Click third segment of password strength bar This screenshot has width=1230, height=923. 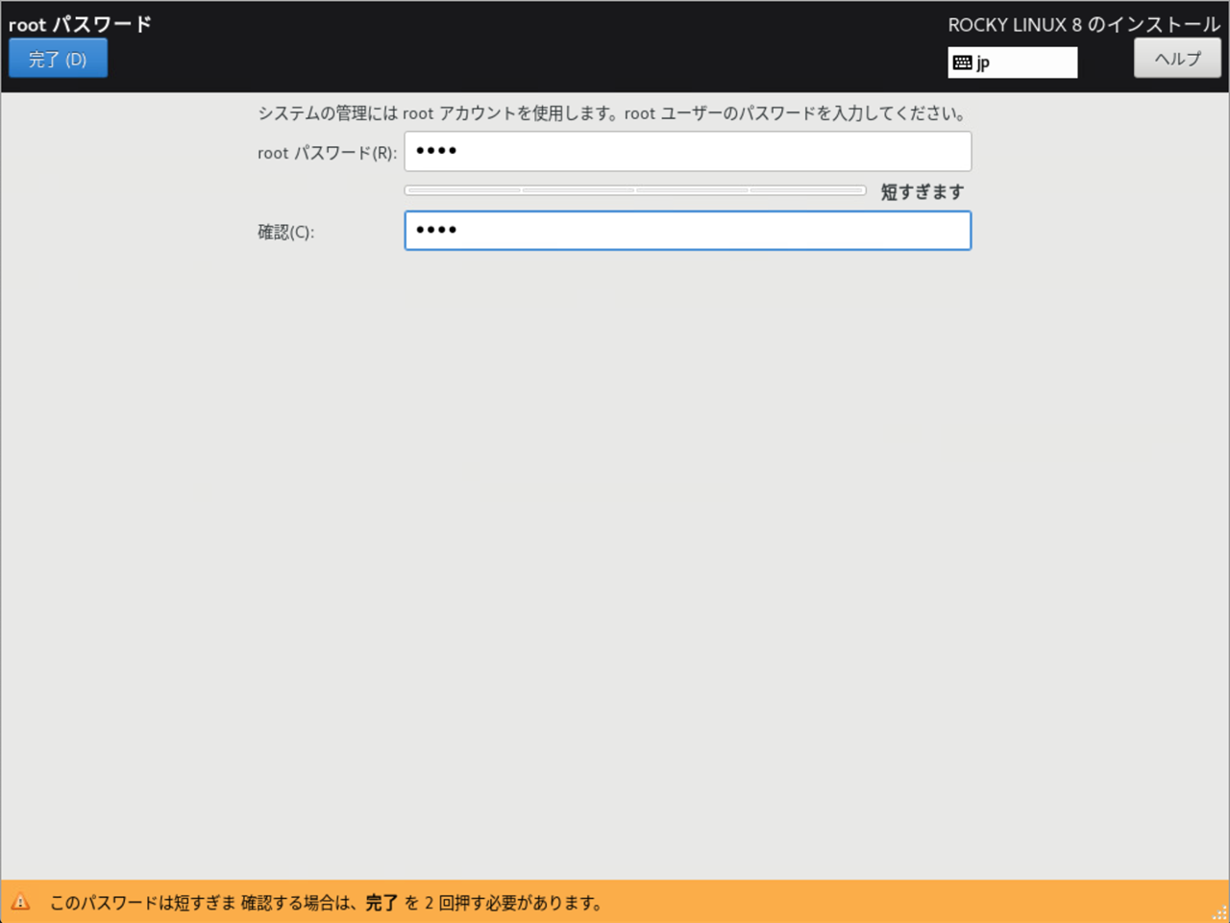[x=692, y=190]
